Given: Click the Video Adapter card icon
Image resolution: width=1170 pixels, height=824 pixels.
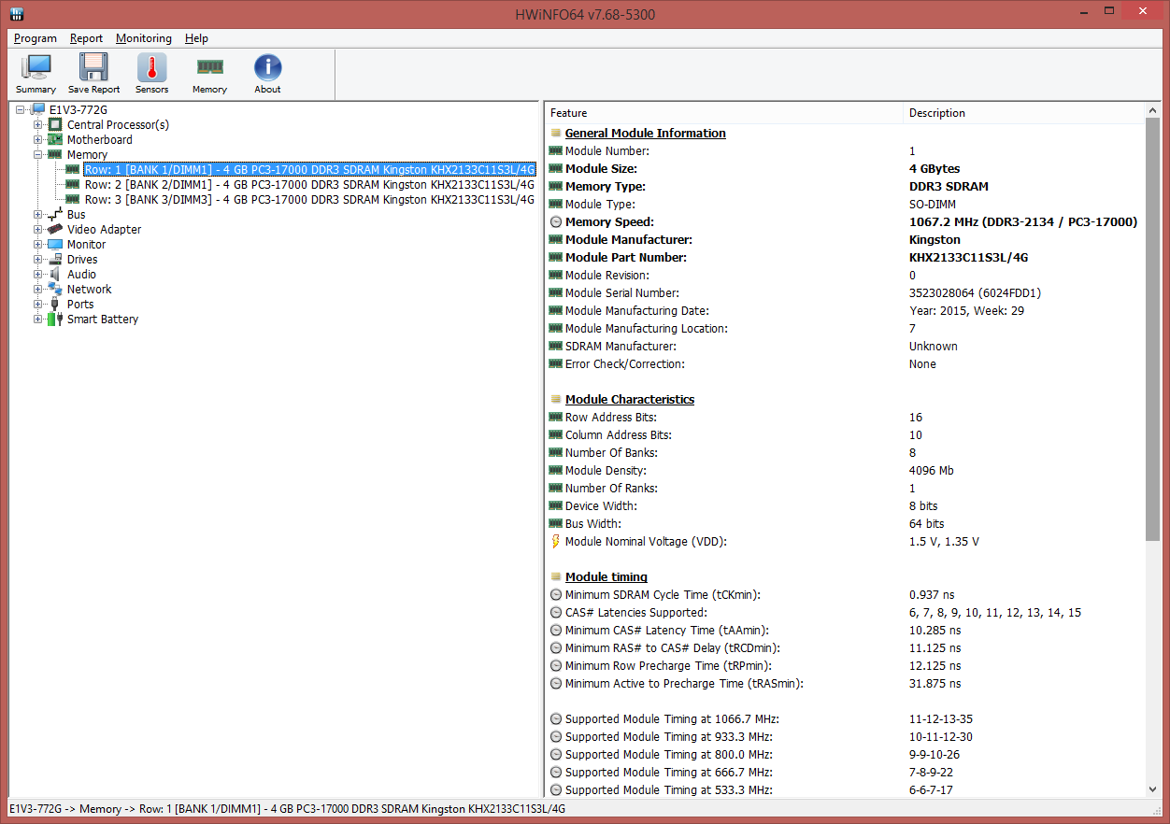Looking at the screenshot, I should 56,229.
